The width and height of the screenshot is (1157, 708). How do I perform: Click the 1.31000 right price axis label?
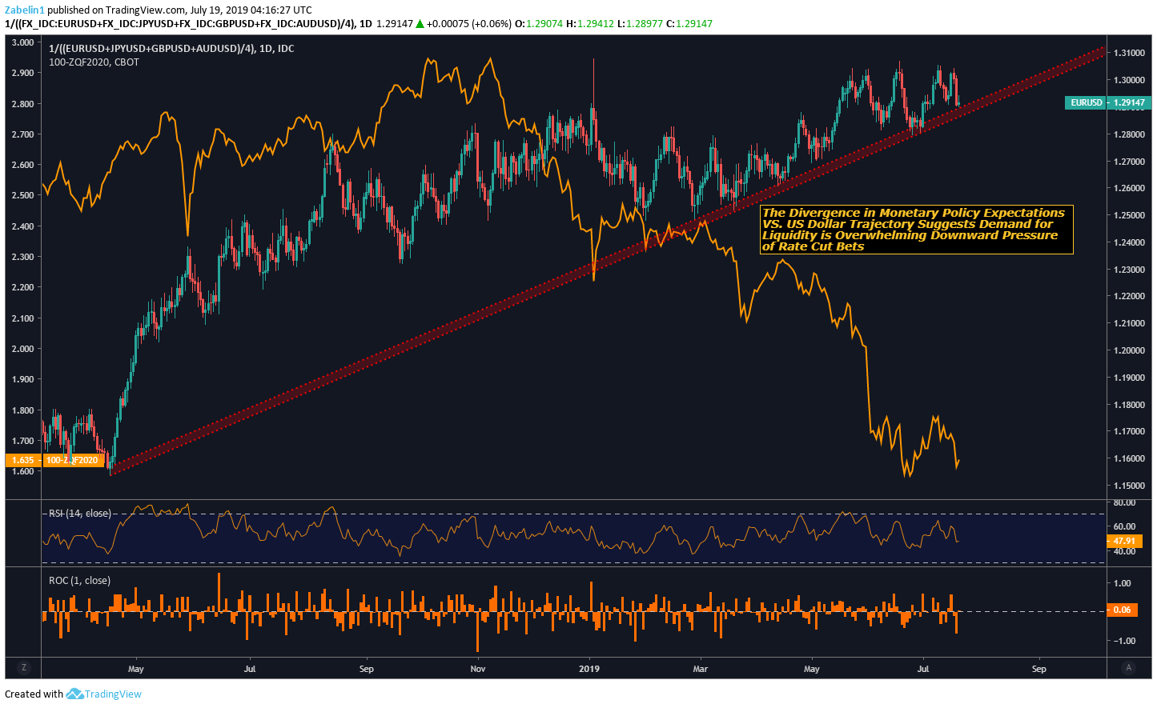point(1129,53)
